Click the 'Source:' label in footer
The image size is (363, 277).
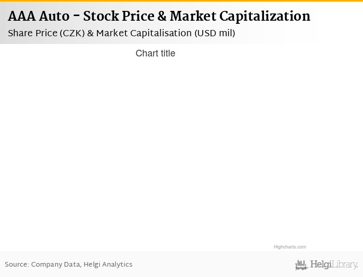pos(17,265)
